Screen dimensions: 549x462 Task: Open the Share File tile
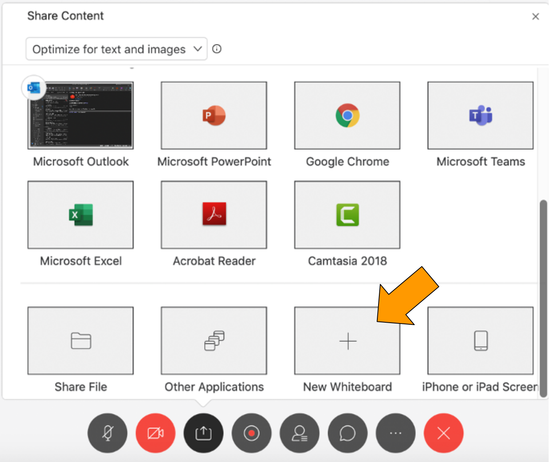(80, 341)
